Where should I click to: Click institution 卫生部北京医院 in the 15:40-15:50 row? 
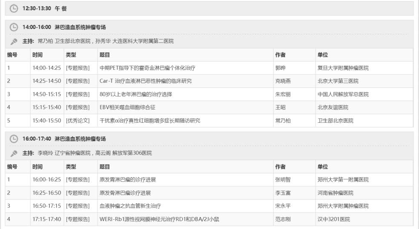tap(336, 121)
